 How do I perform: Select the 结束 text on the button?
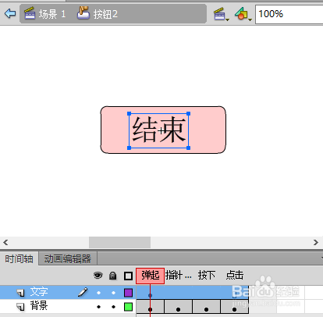point(159,130)
